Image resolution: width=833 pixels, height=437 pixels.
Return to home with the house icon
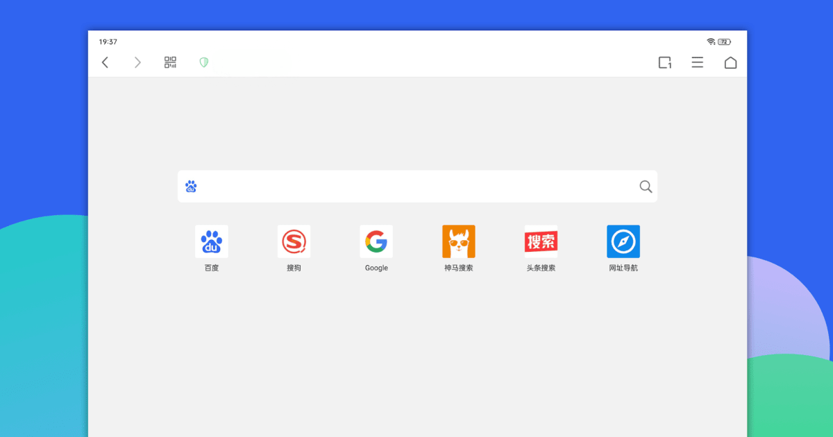[x=730, y=62]
